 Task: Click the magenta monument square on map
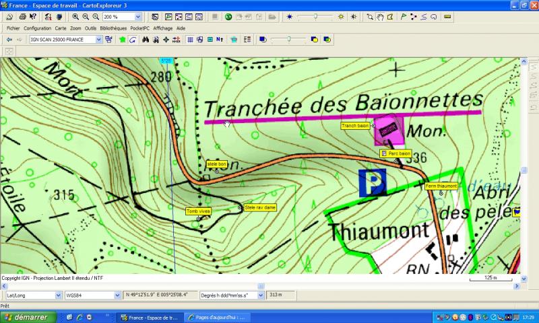(x=389, y=130)
